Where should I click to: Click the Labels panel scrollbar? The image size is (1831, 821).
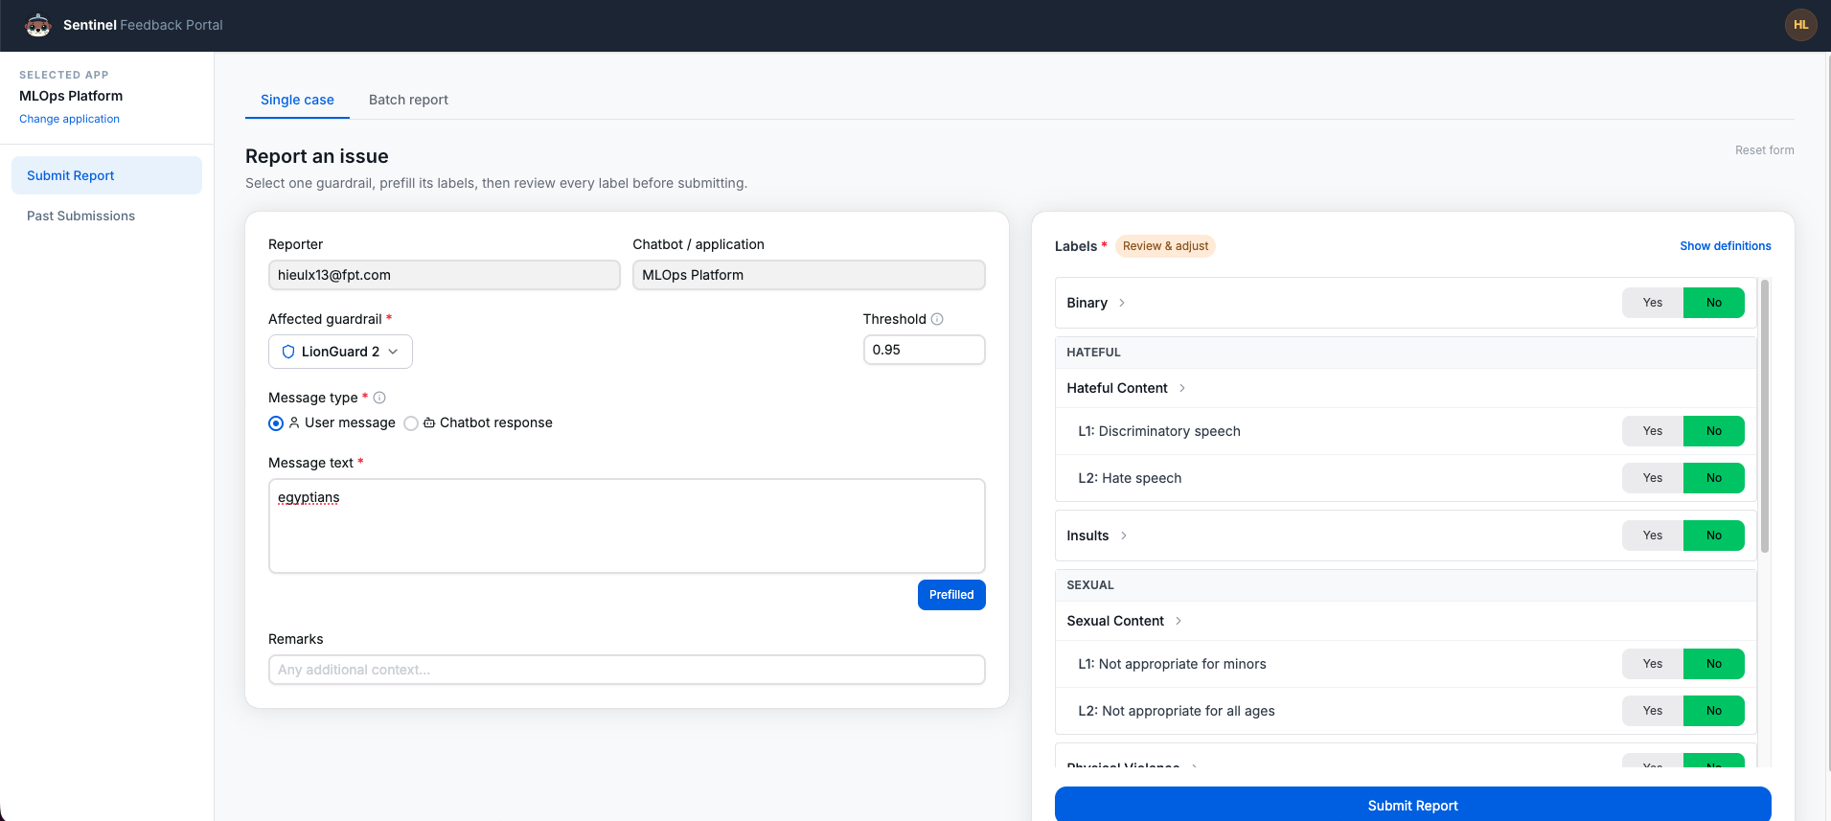coord(1765,416)
